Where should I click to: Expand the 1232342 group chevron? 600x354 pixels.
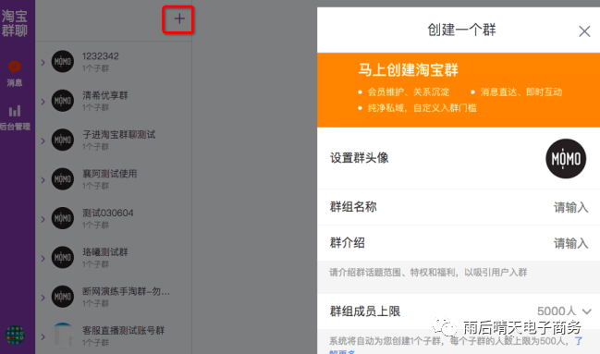[x=43, y=62]
